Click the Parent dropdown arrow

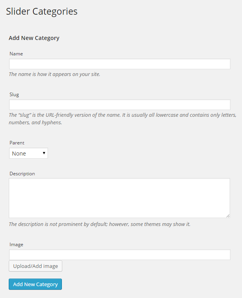(x=44, y=153)
